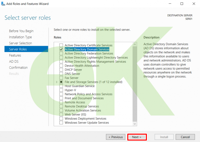Check Active Directory Rights Management Services
This screenshot has height=142, width=200.
(61, 62)
